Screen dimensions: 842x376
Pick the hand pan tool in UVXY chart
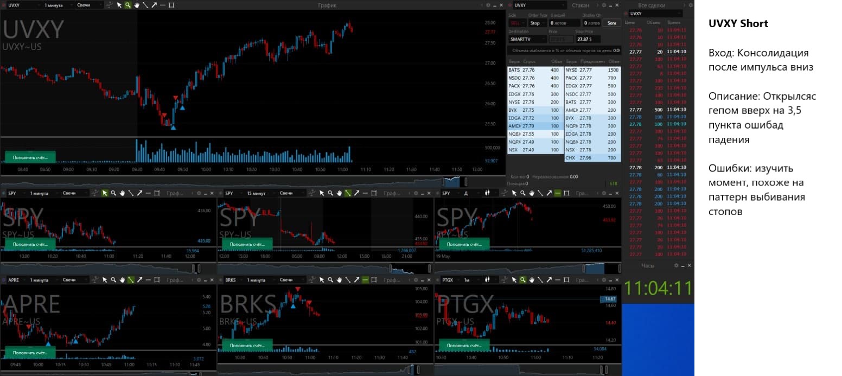137,5
